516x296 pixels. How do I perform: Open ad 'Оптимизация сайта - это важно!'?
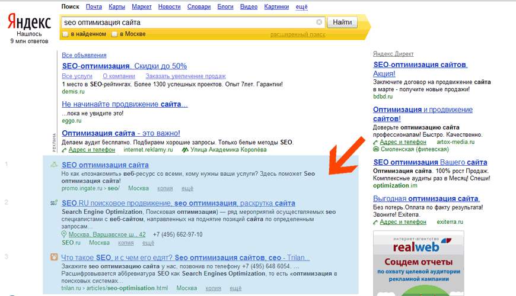coord(121,133)
